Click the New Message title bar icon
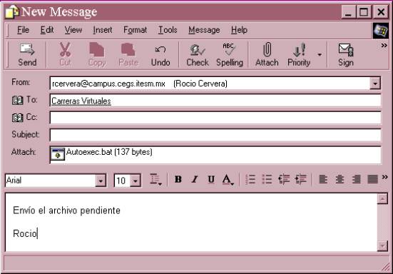The height and width of the screenshot is (274, 393). (x=12, y=12)
